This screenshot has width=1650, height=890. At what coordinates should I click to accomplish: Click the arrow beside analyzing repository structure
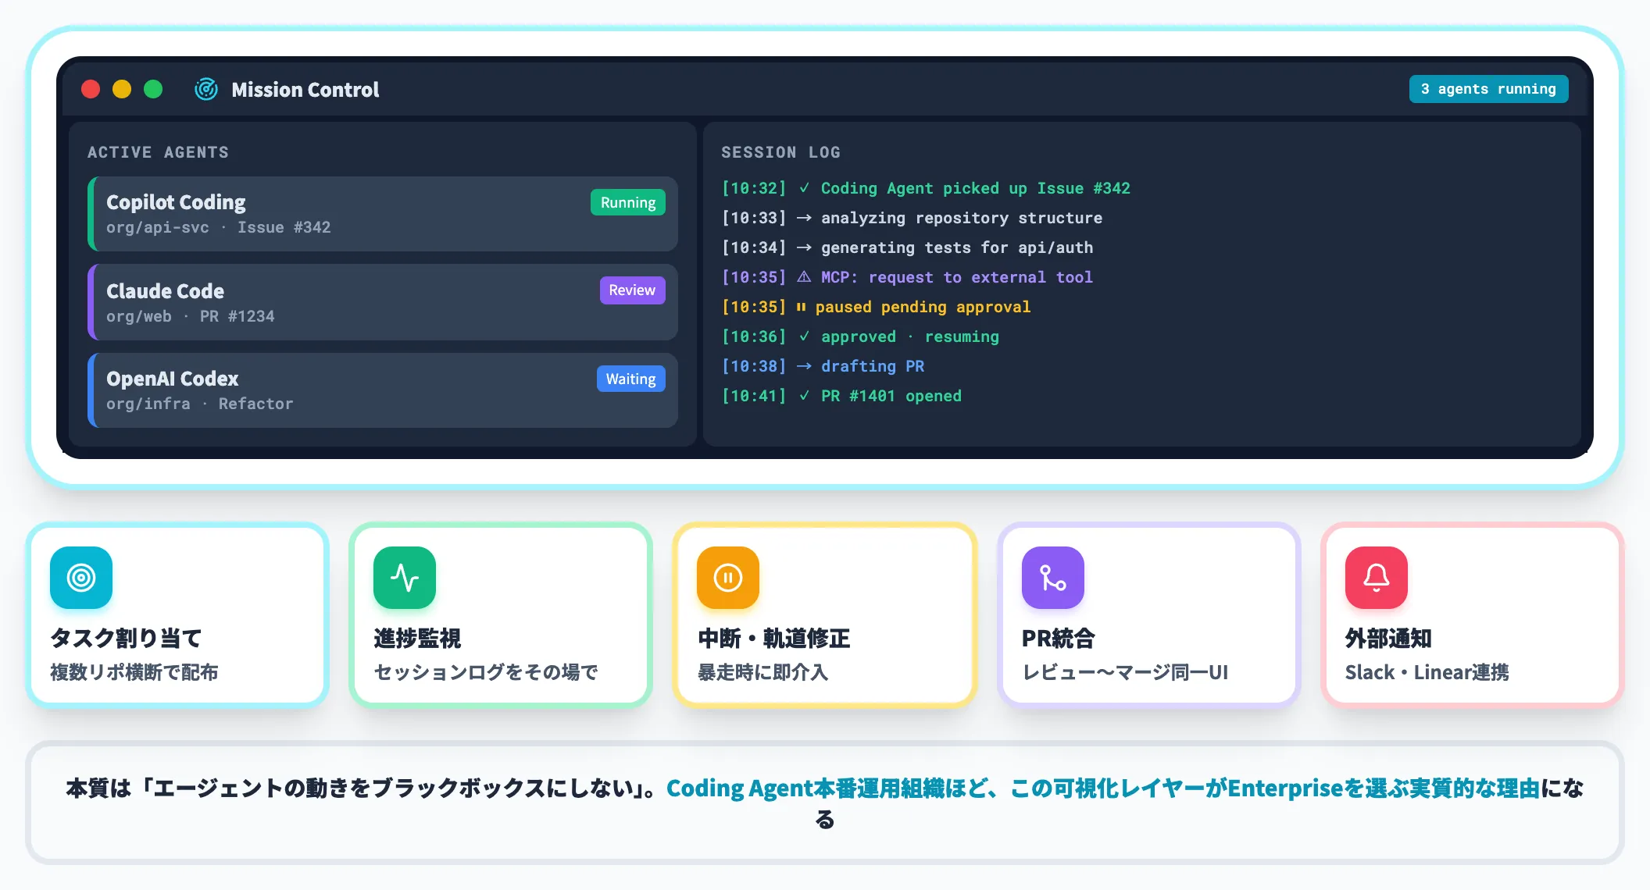pos(804,218)
